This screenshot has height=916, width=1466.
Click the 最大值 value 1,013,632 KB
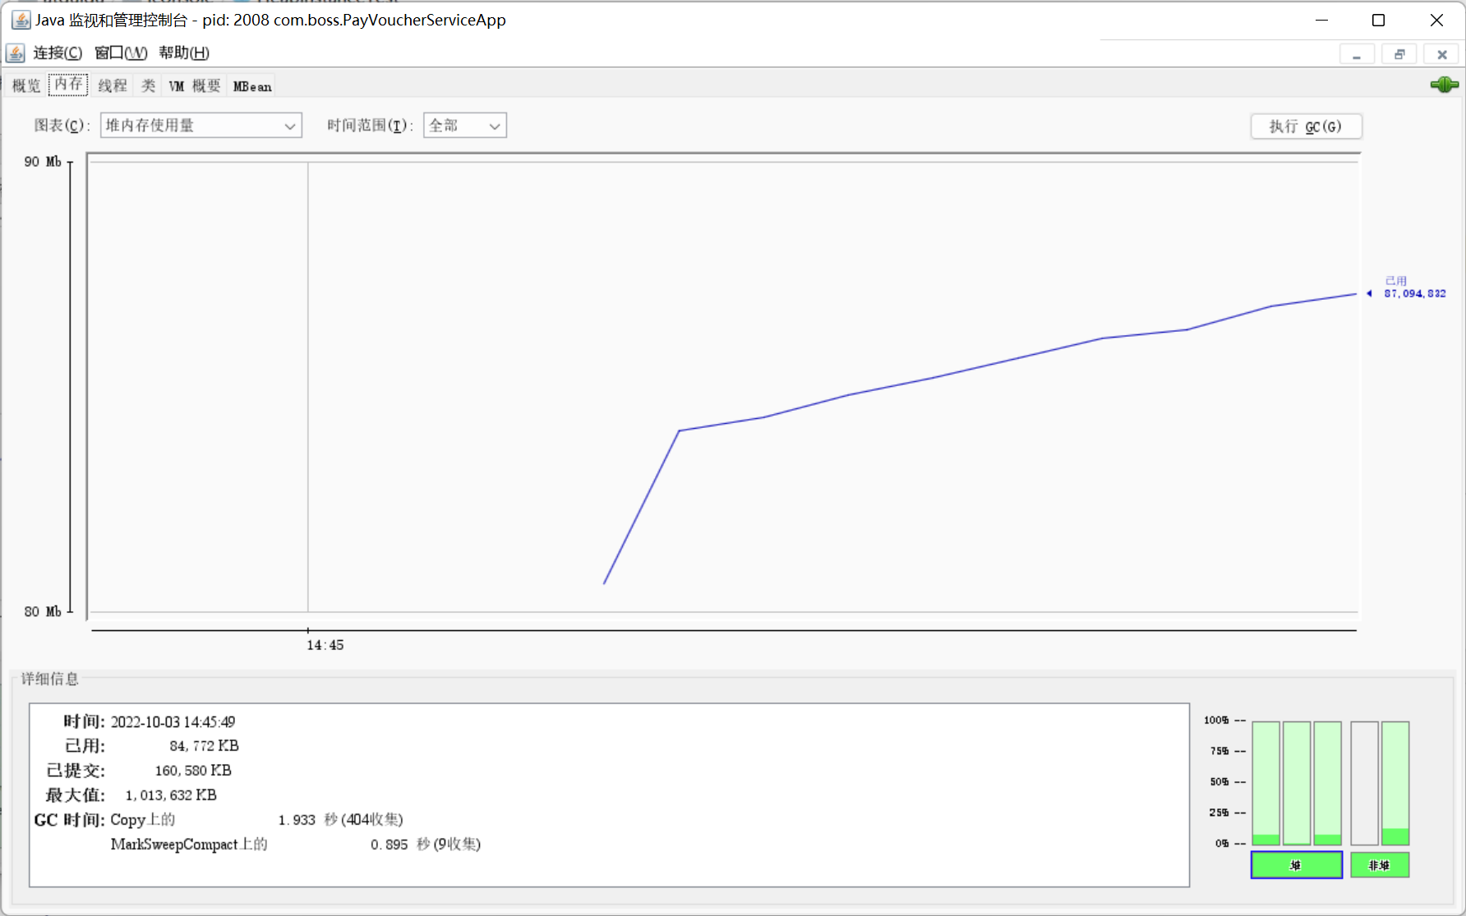point(171,795)
